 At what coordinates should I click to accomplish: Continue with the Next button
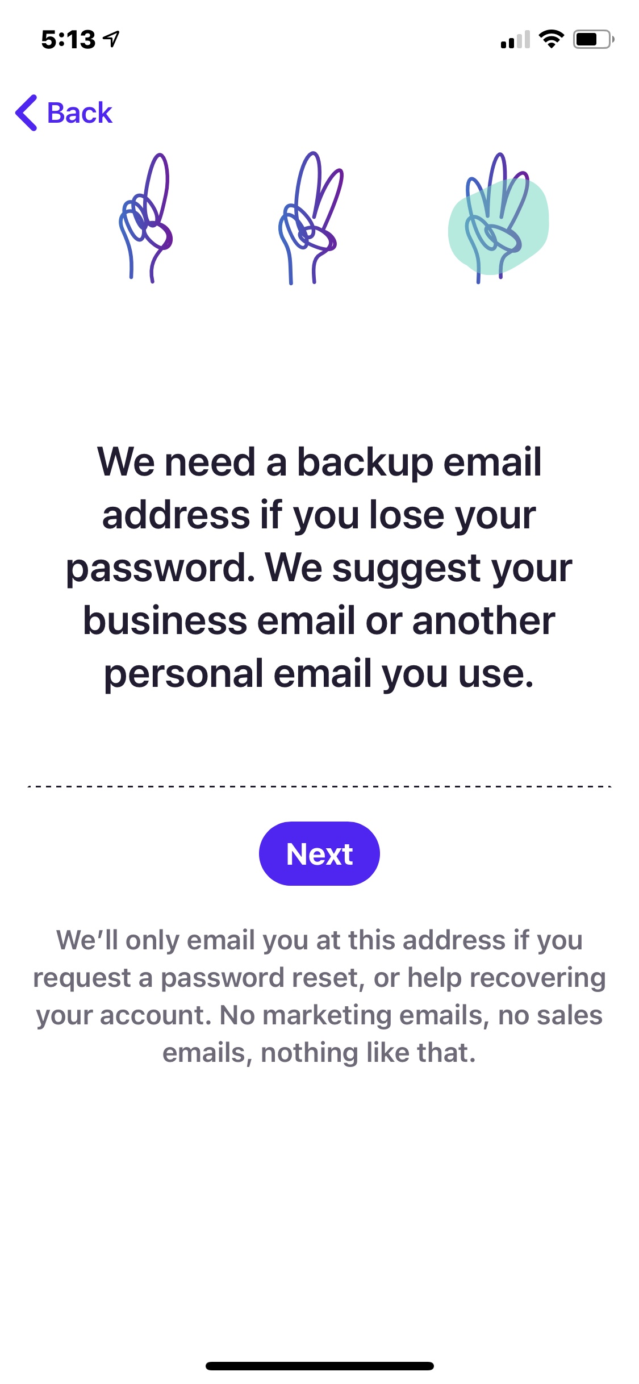click(x=319, y=853)
